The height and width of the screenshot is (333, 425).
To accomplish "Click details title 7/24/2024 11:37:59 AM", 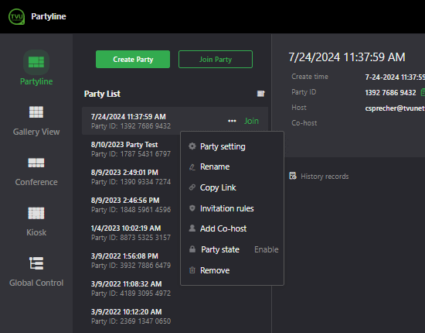I will coord(347,57).
